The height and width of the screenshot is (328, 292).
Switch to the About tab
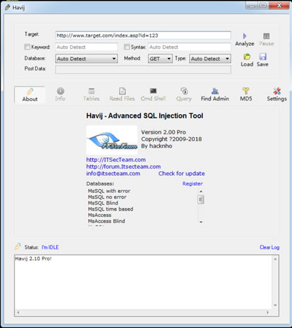click(30, 94)
